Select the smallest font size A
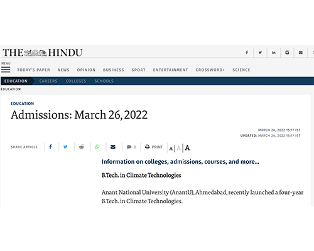This screenshot has height=251, width=314. (171, 149)
